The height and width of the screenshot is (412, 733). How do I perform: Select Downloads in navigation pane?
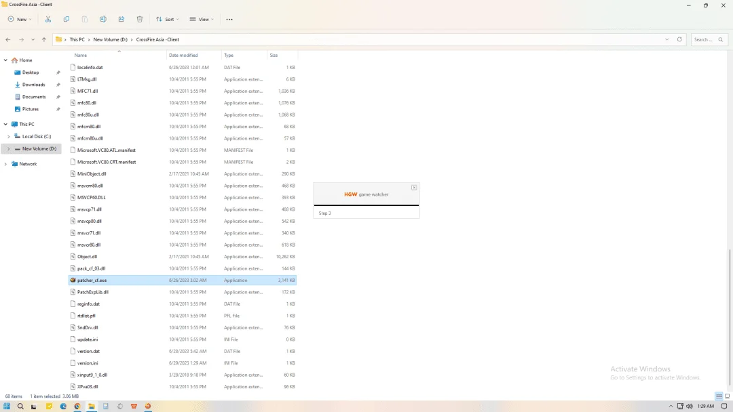[34, 85]
